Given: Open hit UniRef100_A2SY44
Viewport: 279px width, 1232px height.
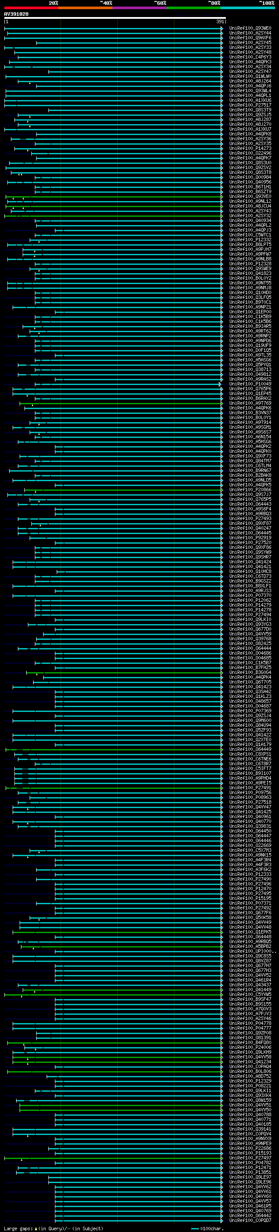Looking at the screenshot, I should (x=250, y=33).
